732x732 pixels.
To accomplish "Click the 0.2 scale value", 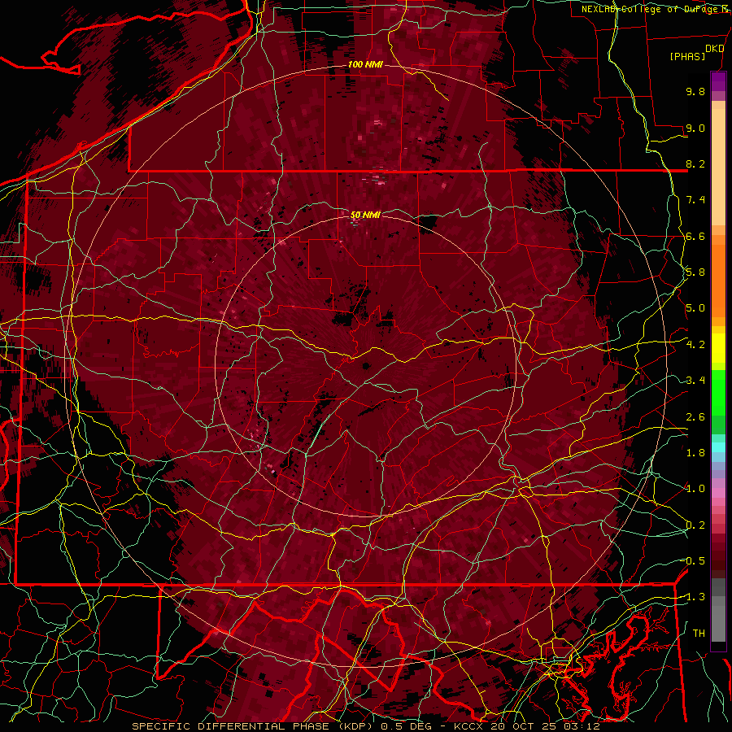I will pos(695,525).
